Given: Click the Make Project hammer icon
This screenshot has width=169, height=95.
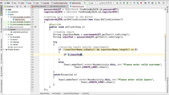Looking at the screenshot, I should click(85, 3).
